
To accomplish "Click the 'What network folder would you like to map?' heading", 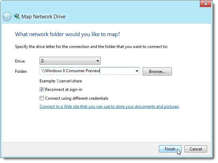I will 68,34.
